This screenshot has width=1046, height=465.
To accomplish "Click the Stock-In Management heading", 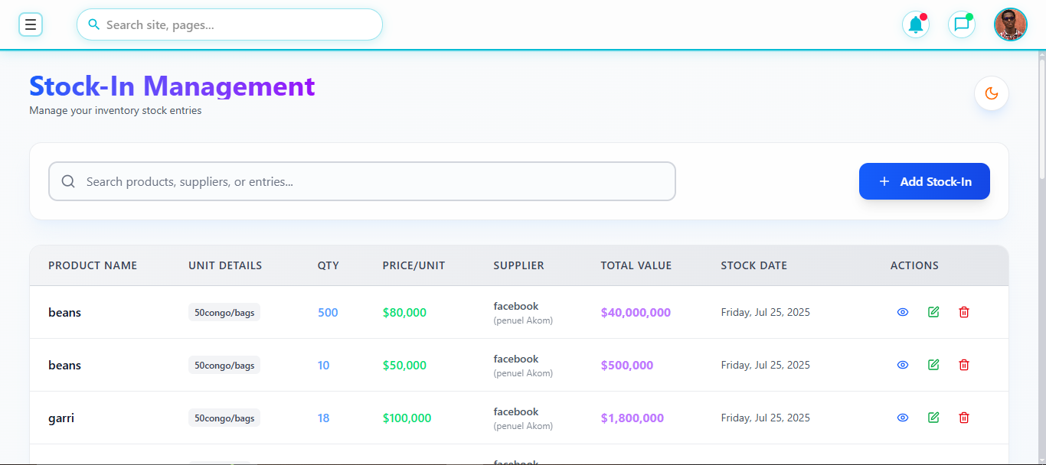I will (172, 86).
